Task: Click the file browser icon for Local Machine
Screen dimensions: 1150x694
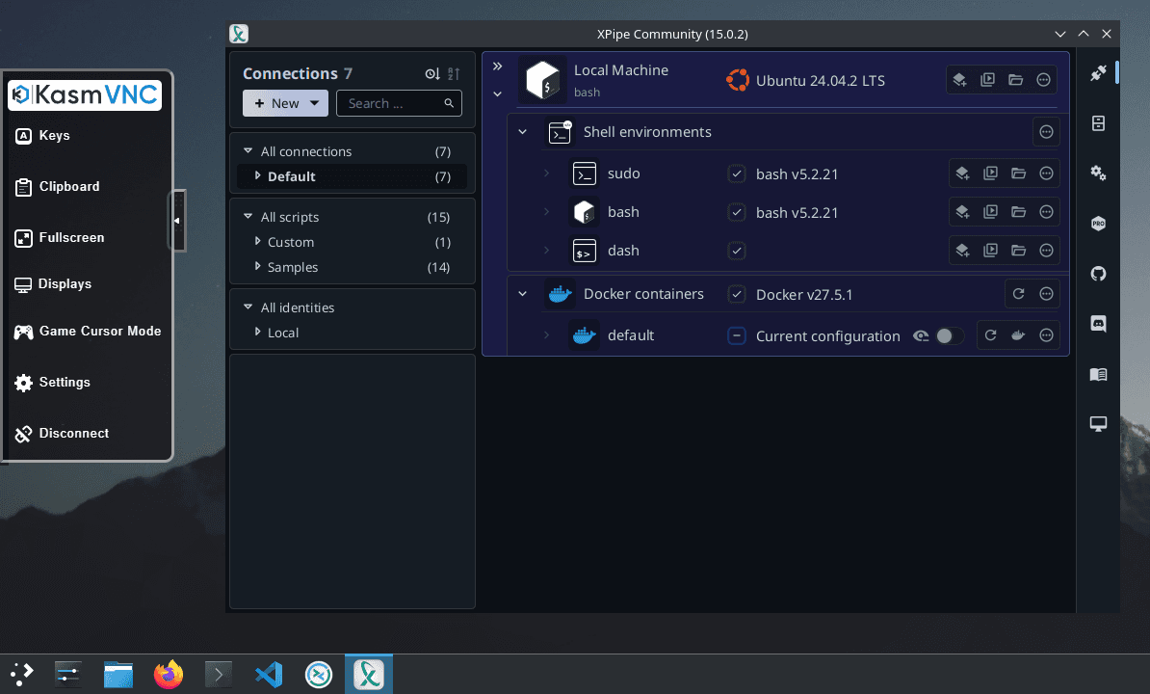Action: (1016, 80)
